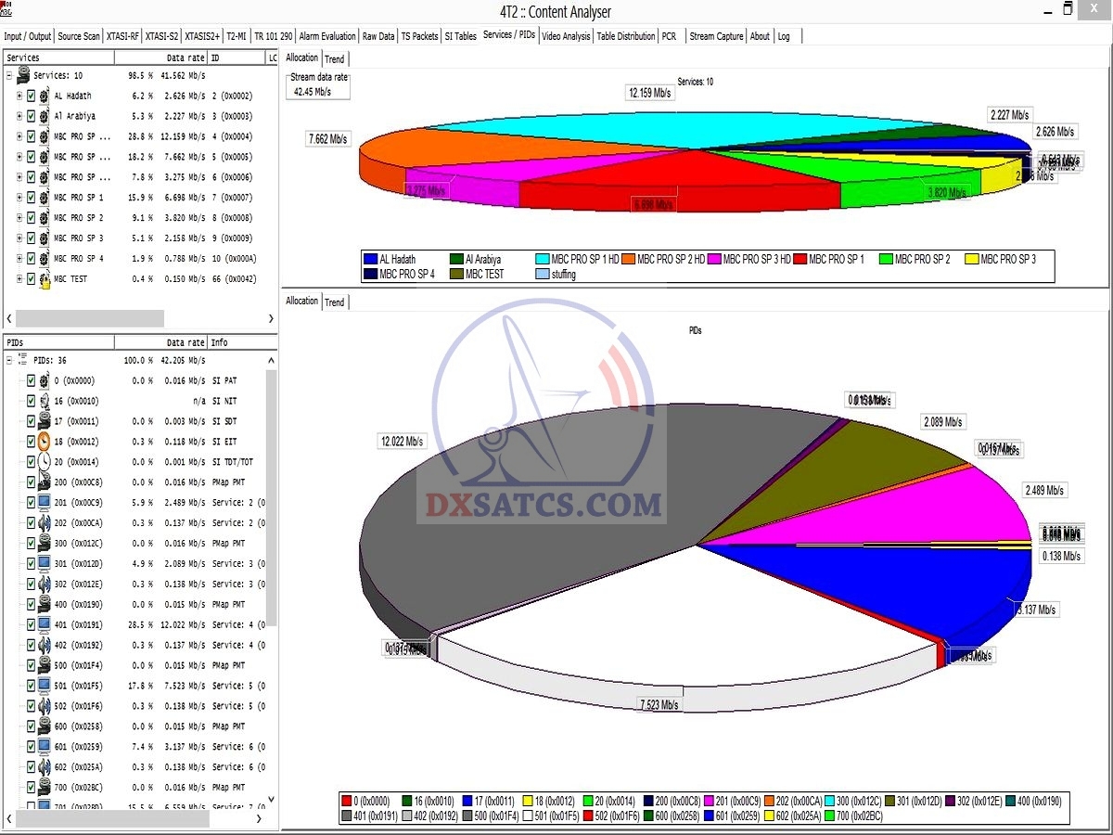Click the 401 (0x0191) gray legend swatch
This screenshot has height=835, width=1113.
348,816
